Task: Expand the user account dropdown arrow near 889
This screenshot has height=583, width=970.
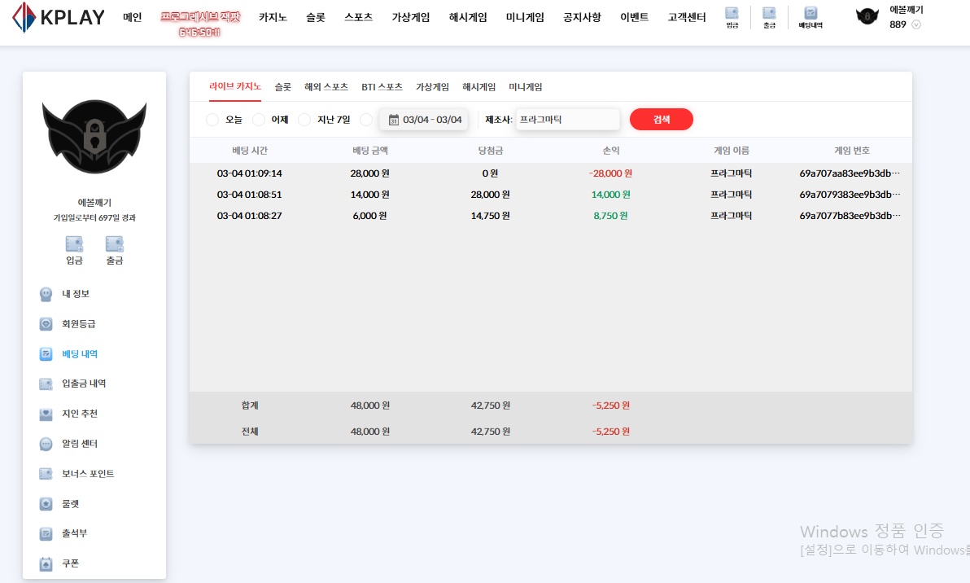Action: pos(916,24)
